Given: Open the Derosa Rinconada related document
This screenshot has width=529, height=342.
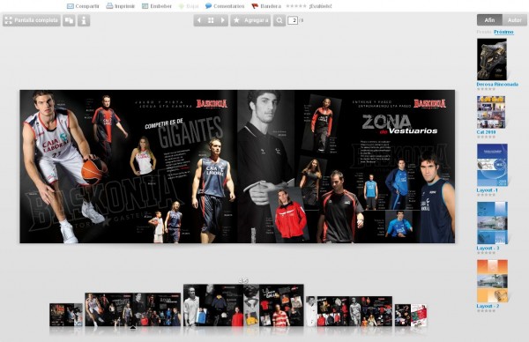Looking at the screenshot, I should 492,59.
